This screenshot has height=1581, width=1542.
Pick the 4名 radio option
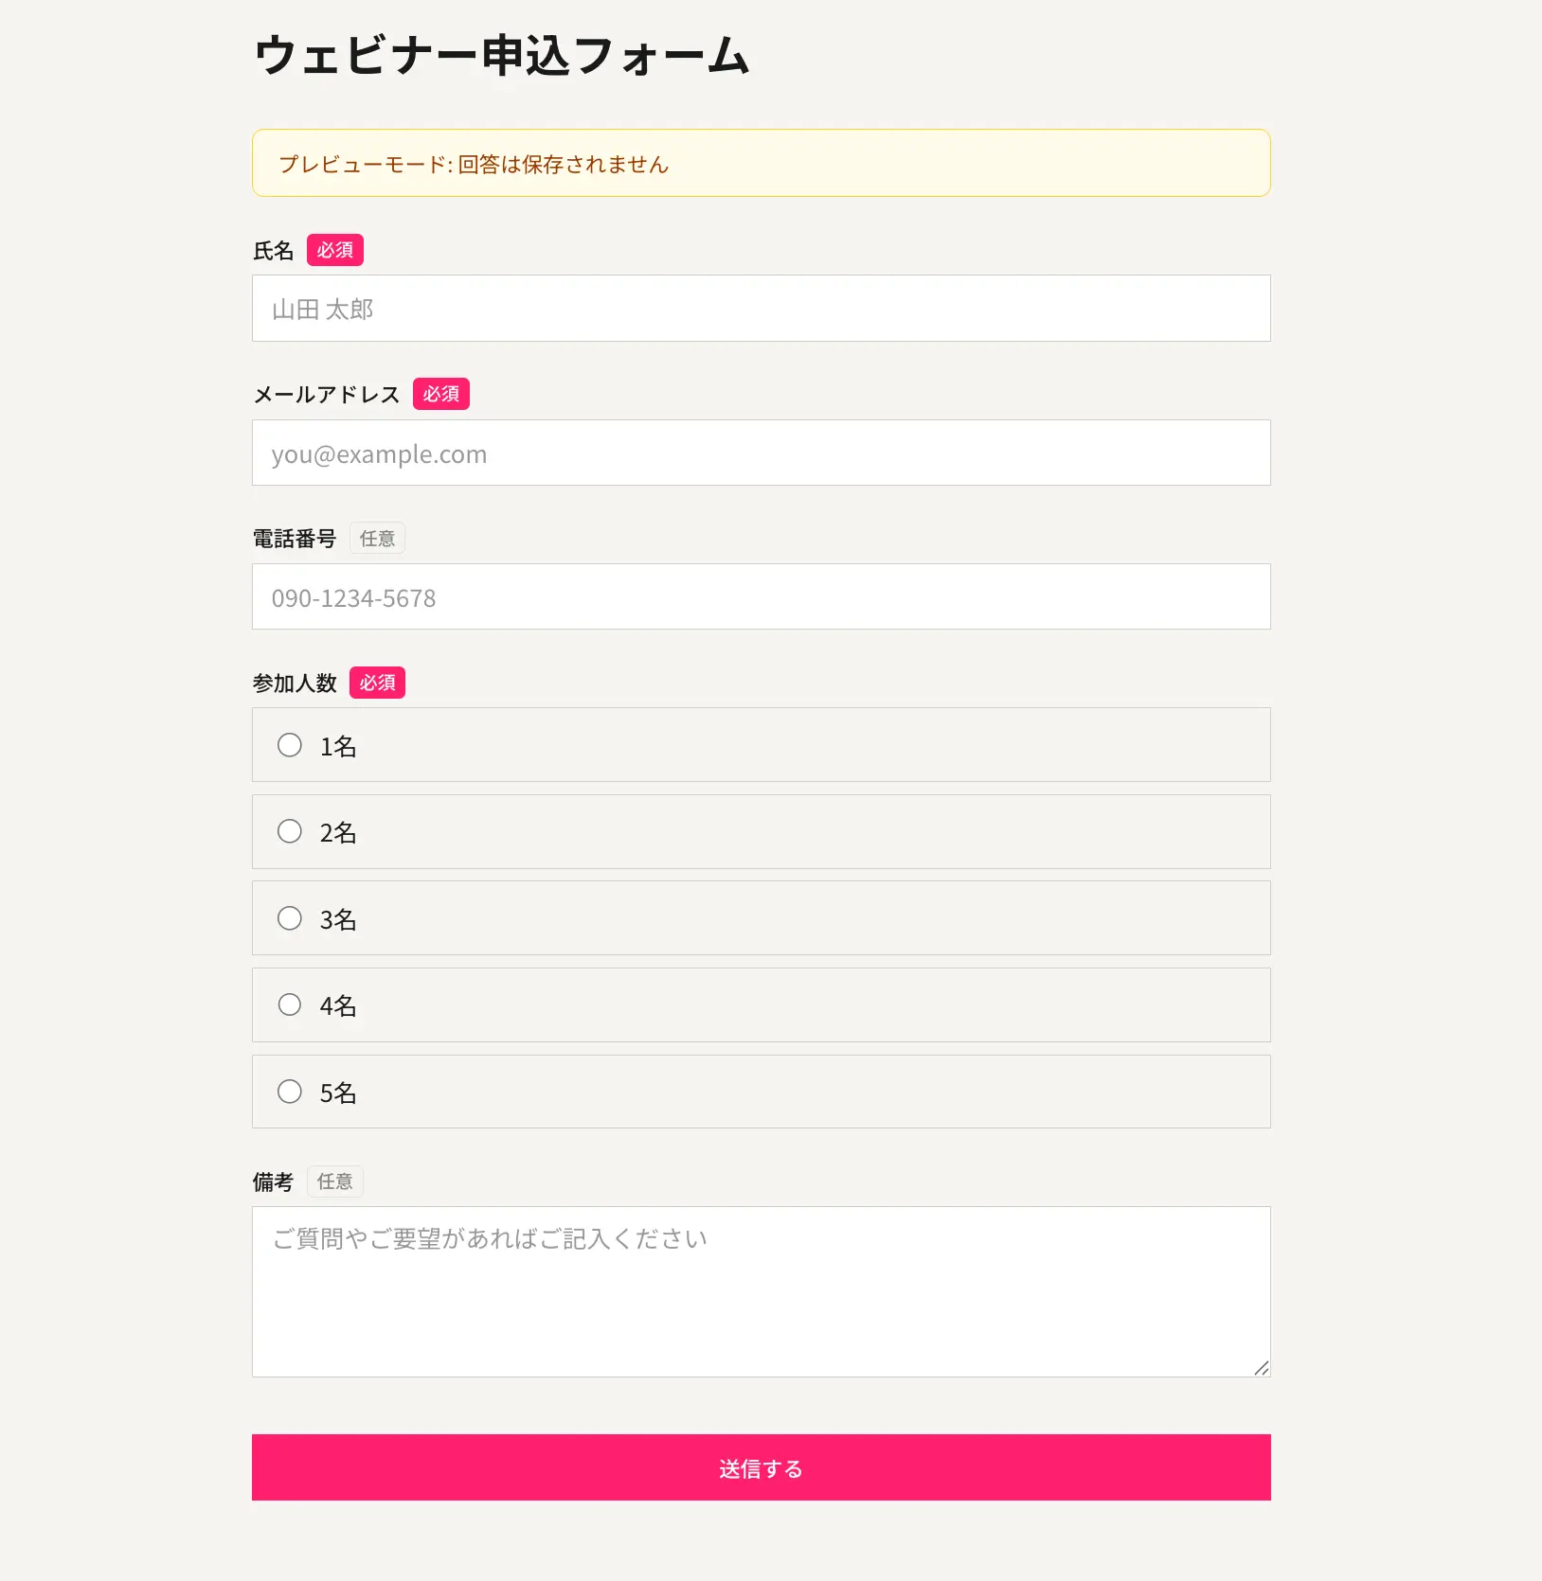point(290,1004)
